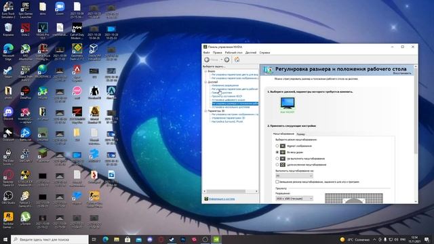Switch to the NVIDIA app on the taskbar
This screenshot has width=434, height=244.
pyautogui.click(x=216, y=239)
